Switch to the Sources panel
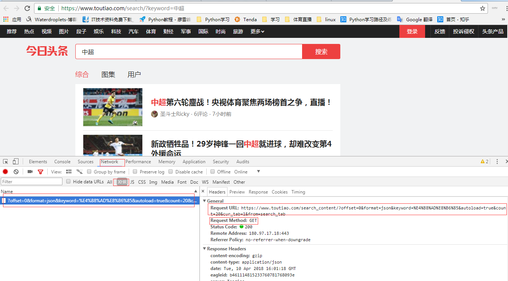Viewport: 508px width, 281px height. (86, 162)
